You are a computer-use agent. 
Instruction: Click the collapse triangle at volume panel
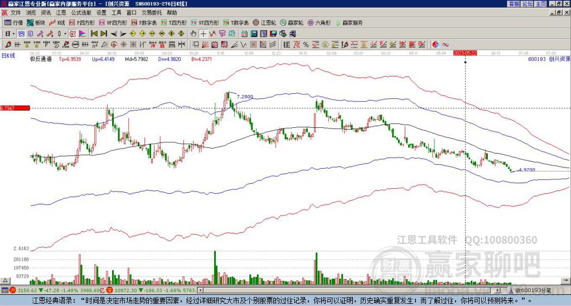click(x=5, y=281)
